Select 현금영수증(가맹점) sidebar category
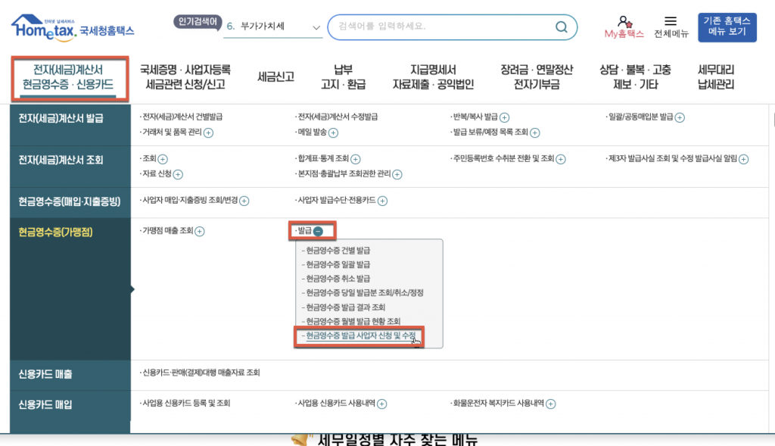Image resolution: width=775 pixels, height=446 pixels. (x=70, y=288)
